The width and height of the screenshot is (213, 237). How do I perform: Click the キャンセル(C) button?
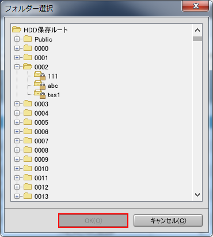[x=168, y=221]
